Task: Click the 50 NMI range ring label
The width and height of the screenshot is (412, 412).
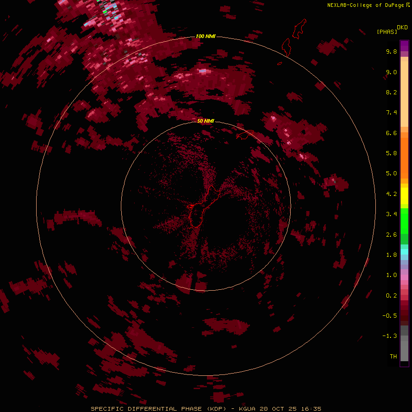Action: coord(206,121)
